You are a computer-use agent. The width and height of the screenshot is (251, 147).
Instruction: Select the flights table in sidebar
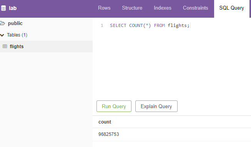coord(46,47)
